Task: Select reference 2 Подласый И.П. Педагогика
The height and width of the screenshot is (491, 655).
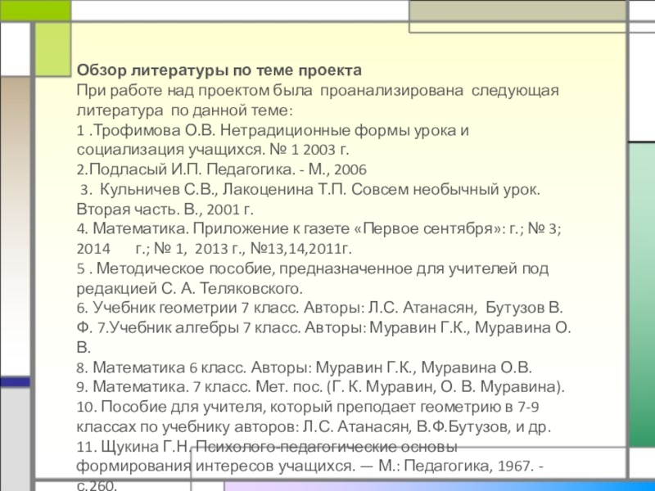Action: (222, 169)
